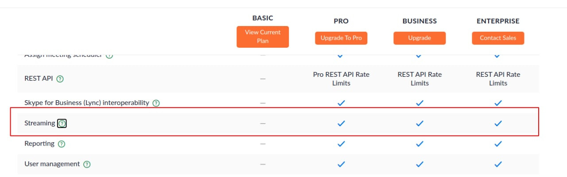Click Enterprise REST API Rate Limits text
This screenshot has width=567, height=177.
[498, 79]
